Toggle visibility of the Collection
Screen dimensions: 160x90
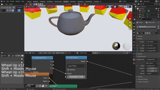point(158,9)
